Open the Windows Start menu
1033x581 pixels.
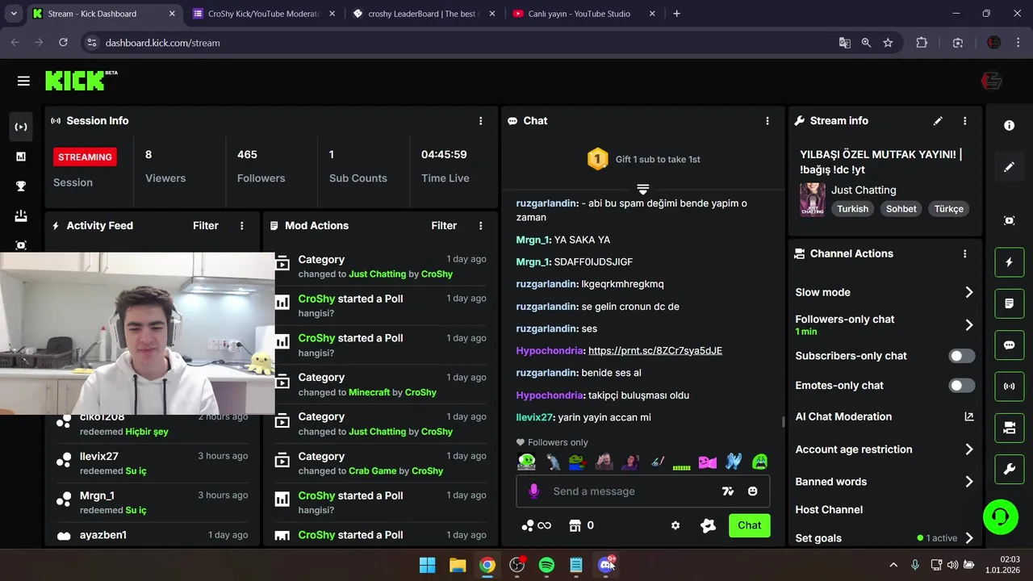pyautogui.click(x=428, y=565)
